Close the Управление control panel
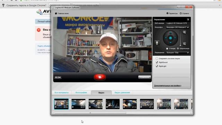This screenshot has height=125, width=222. pos(188,19)
